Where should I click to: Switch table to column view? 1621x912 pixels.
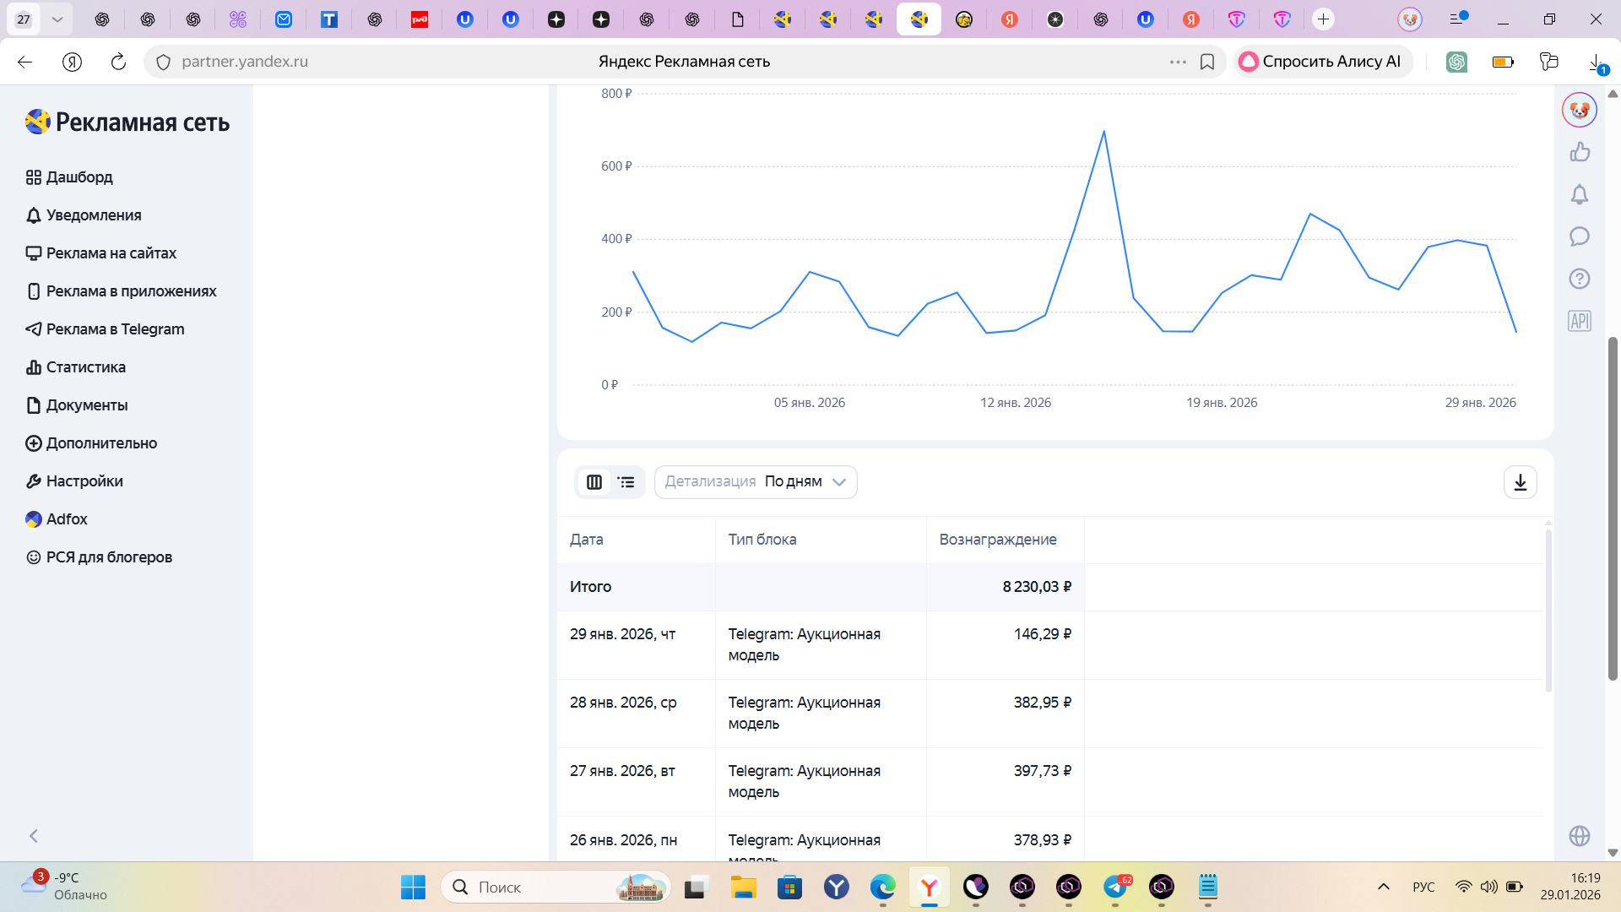(x=594, y=482)
